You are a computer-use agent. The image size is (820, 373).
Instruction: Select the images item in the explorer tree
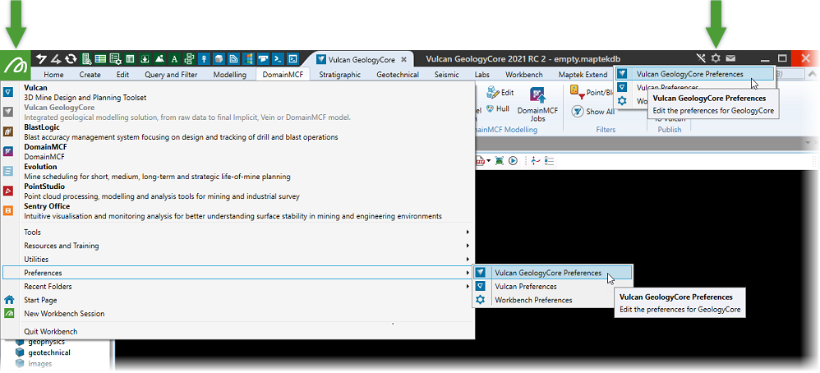click(x=39, y=363)
